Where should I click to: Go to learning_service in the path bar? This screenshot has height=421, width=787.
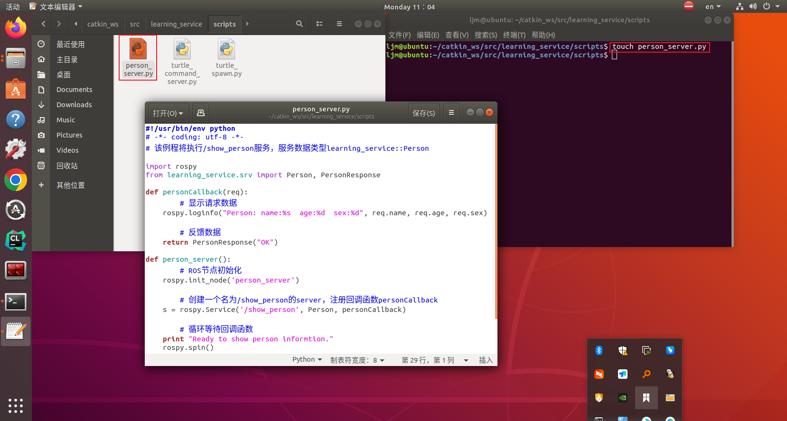tap(177, 24)
